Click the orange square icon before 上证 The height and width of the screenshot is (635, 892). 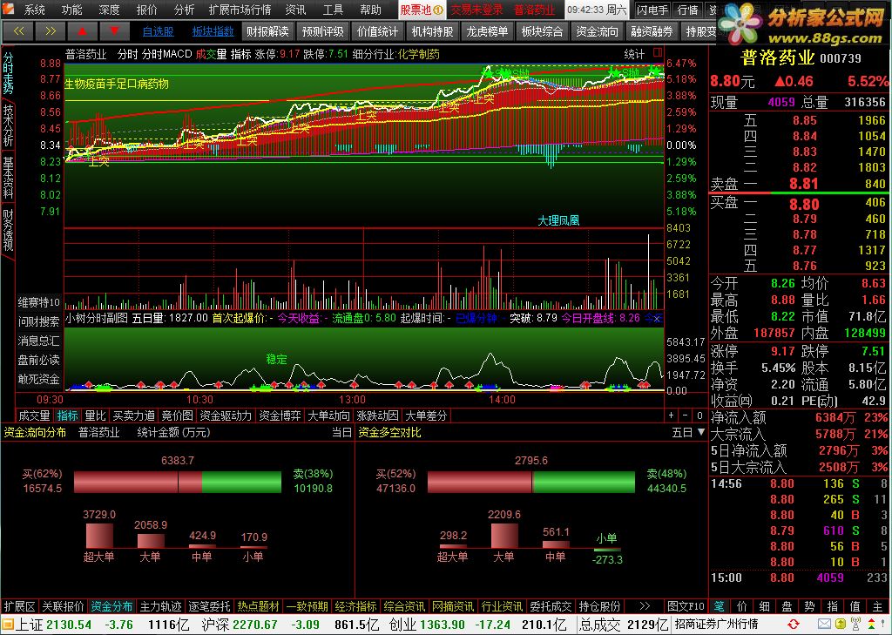click(x=7, y=625)
